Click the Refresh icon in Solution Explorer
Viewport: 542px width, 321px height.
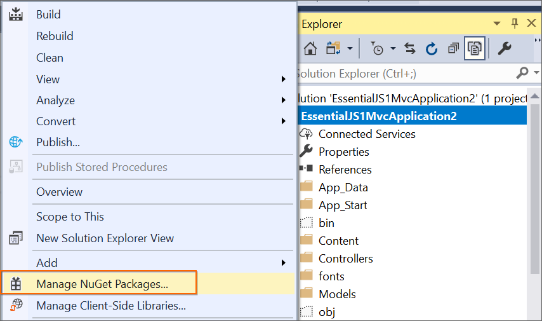(432, 48)
